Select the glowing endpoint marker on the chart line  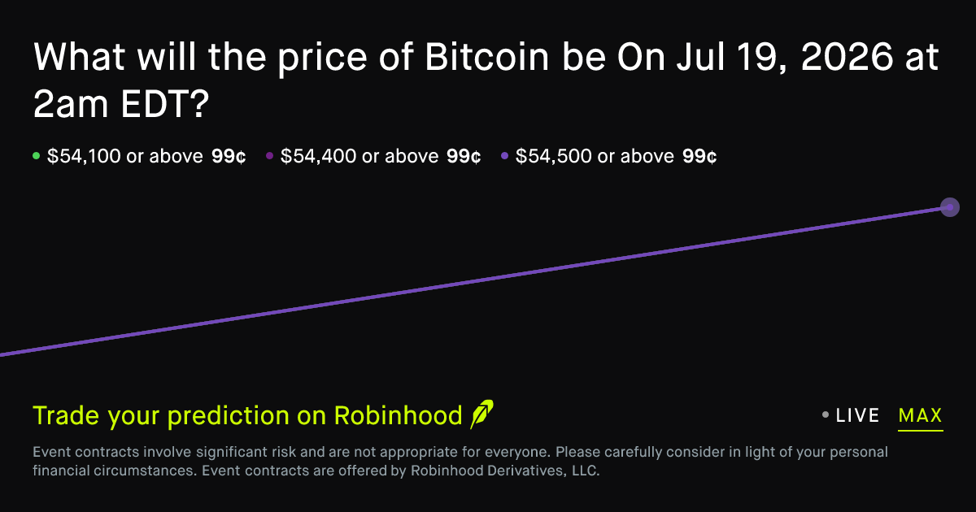pos(949,207)
